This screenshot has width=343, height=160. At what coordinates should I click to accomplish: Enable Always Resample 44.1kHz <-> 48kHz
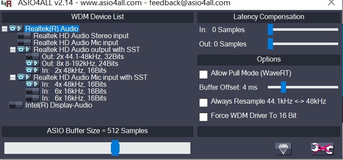click(x=203, y=103)
